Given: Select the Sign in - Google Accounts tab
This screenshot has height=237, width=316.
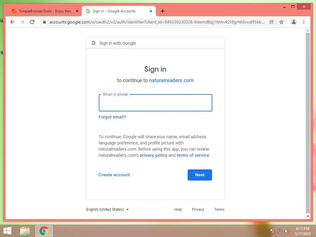Looking at the screenshot, I should click(x=119, y=11).
